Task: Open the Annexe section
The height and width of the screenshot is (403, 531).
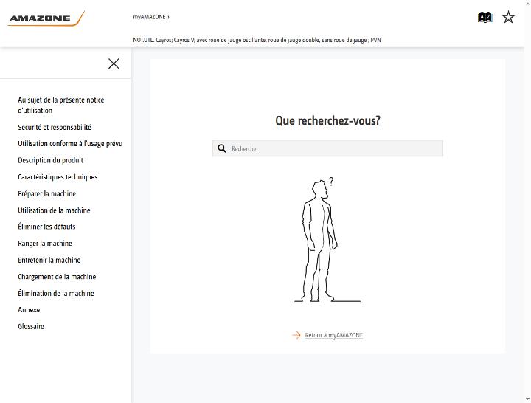Action: pos(29,310)
